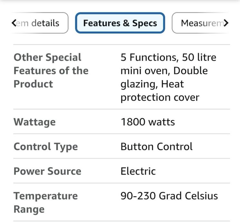Tap the '90-230 Grad Celsius' value
The width and height of the screenshot is (240, 222).
coord(169,196)
